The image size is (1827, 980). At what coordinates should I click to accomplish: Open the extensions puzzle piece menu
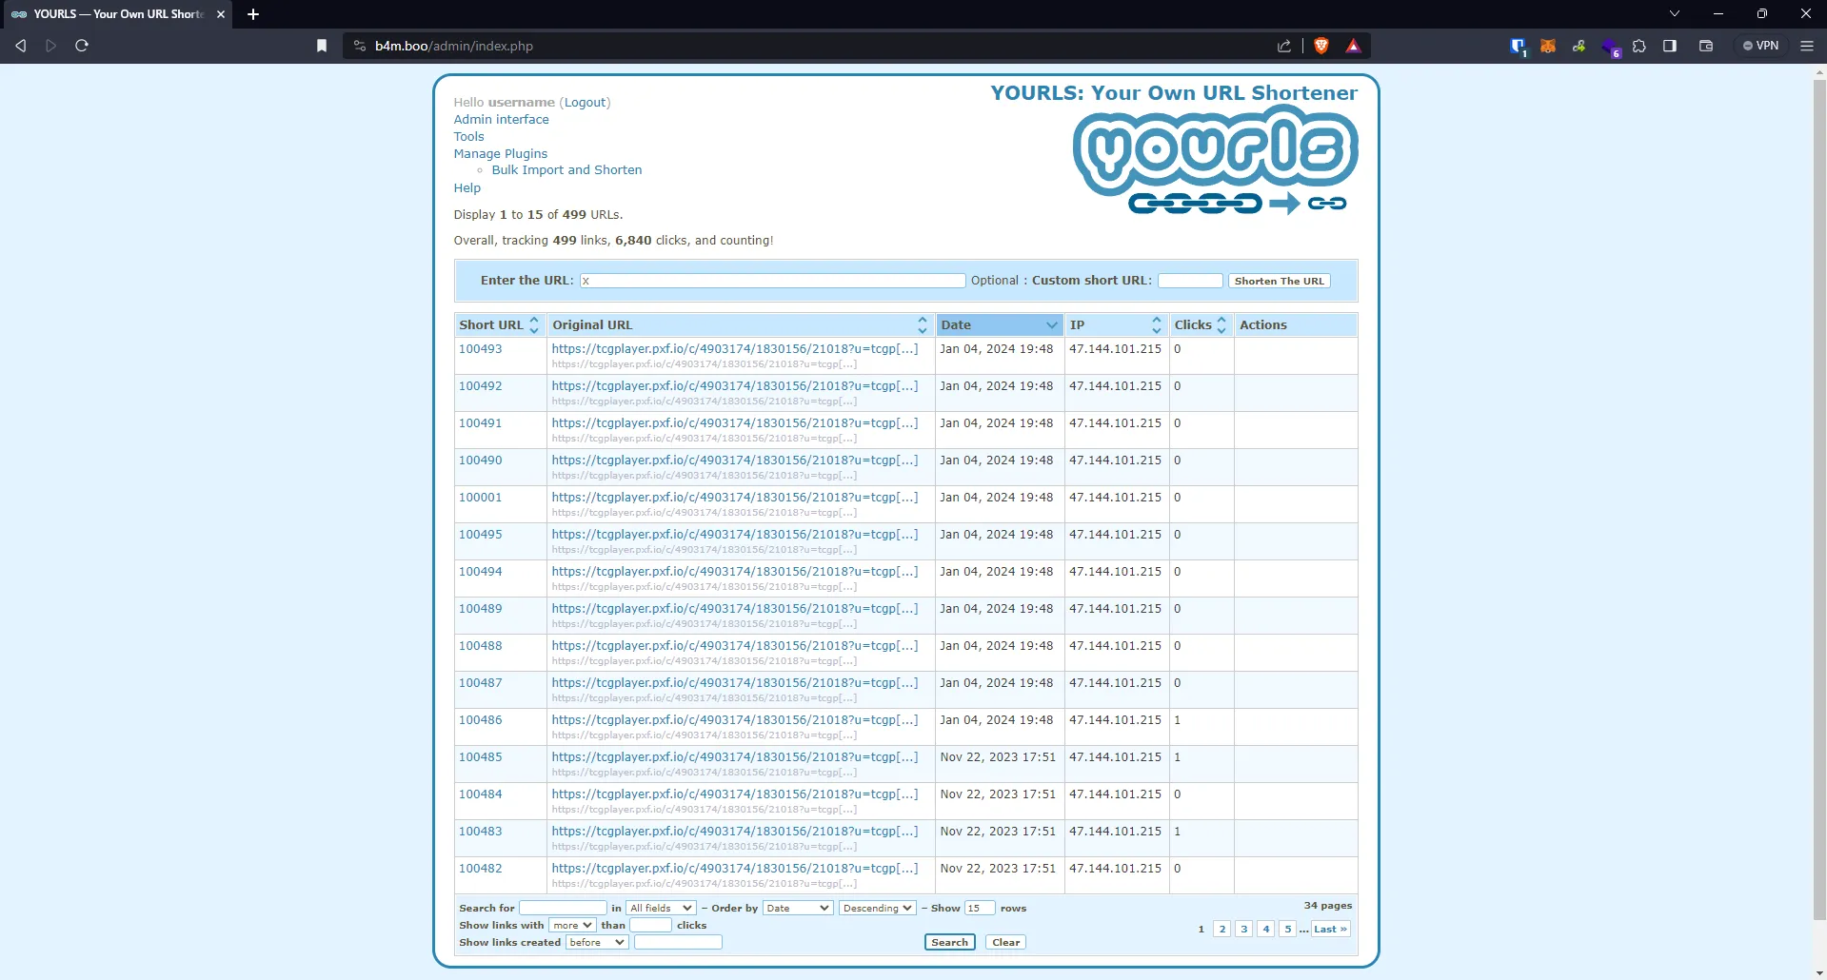[x=1639, y=46]
